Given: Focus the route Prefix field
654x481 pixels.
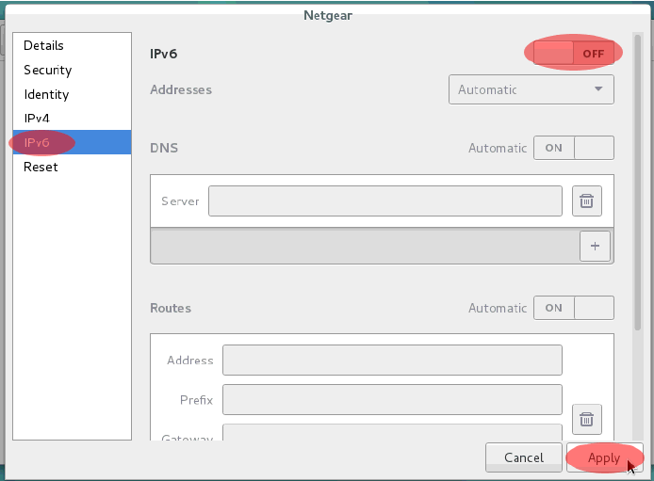Looking at the screenshot, I should (x=392, y=400).
